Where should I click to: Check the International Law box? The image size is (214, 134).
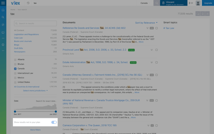[x=15, y=73]
